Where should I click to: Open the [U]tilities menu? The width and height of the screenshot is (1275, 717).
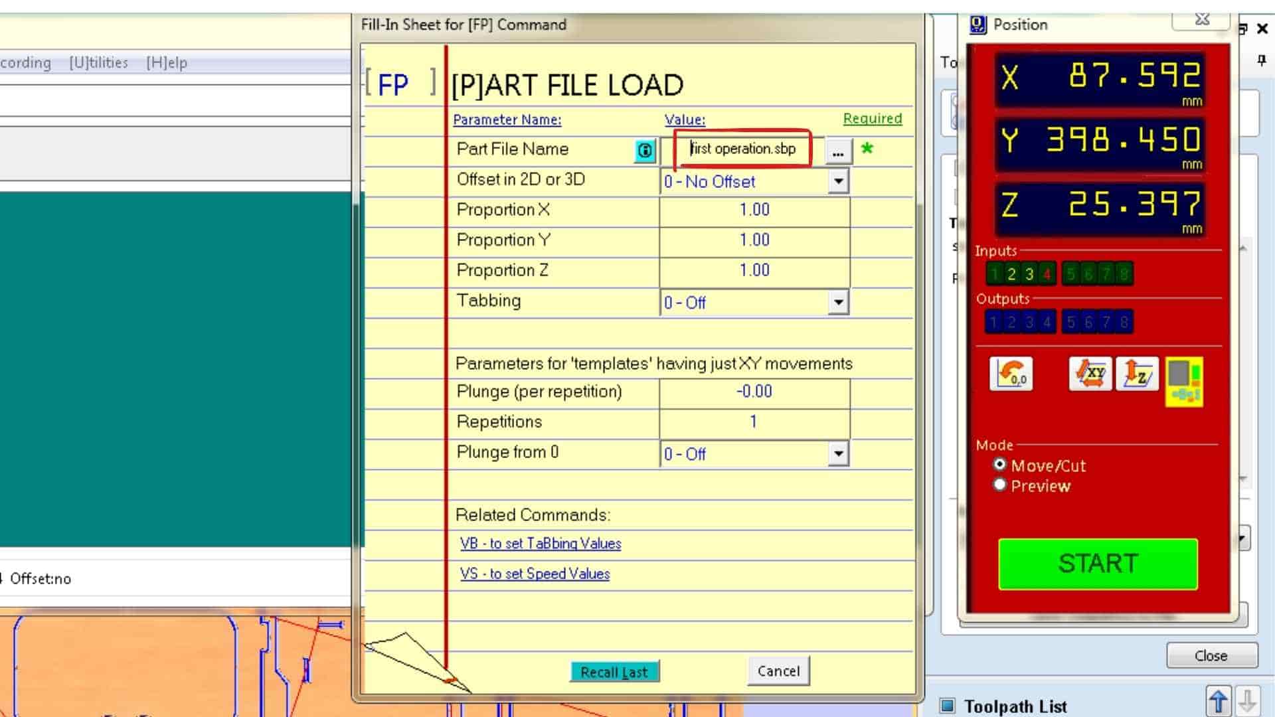tap(98, 62)
